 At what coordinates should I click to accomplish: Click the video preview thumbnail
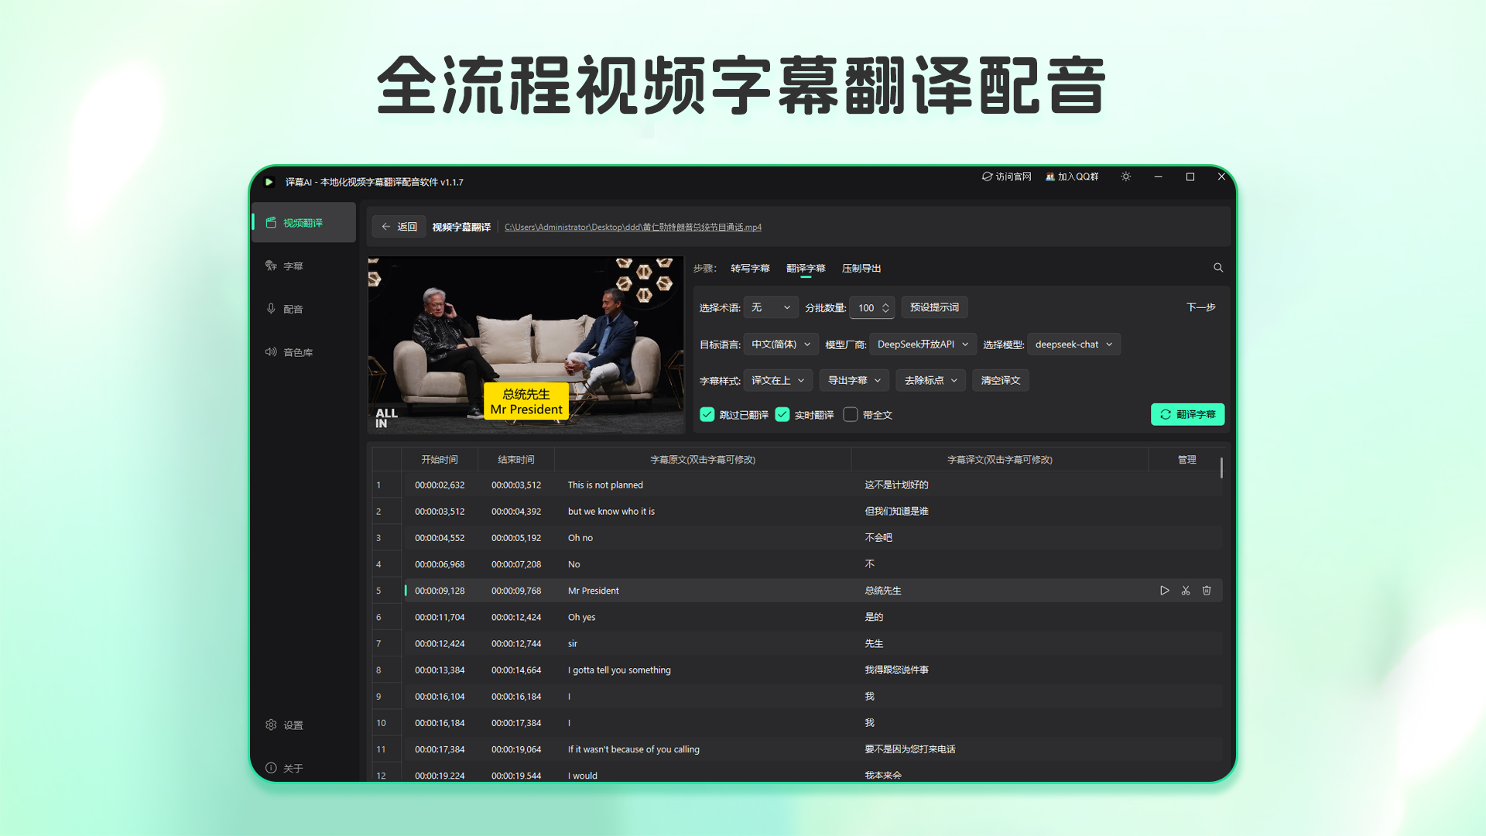tap(526, 345)
